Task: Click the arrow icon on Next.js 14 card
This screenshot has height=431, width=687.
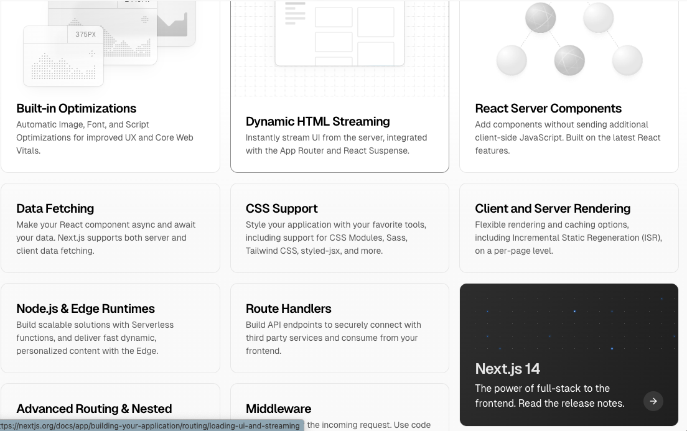Action: point(653,401)
